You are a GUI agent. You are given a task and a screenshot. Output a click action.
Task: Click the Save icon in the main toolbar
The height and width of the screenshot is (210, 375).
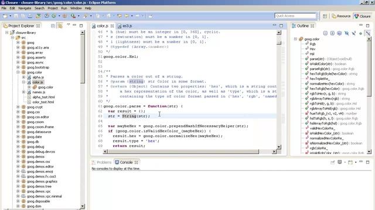[x=16, y=16]
